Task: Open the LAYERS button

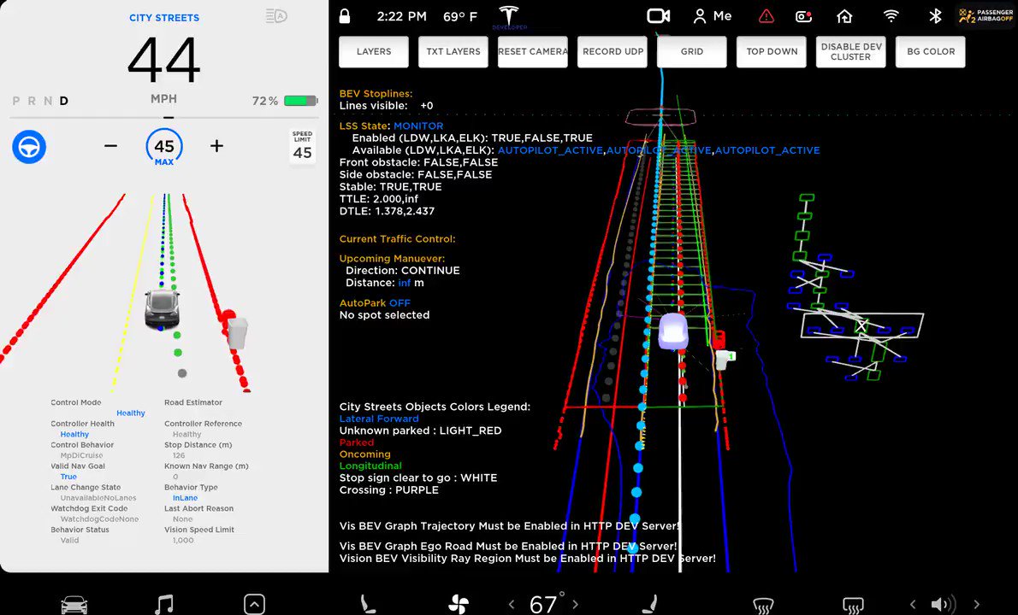Action: click(x=374, y=52)
